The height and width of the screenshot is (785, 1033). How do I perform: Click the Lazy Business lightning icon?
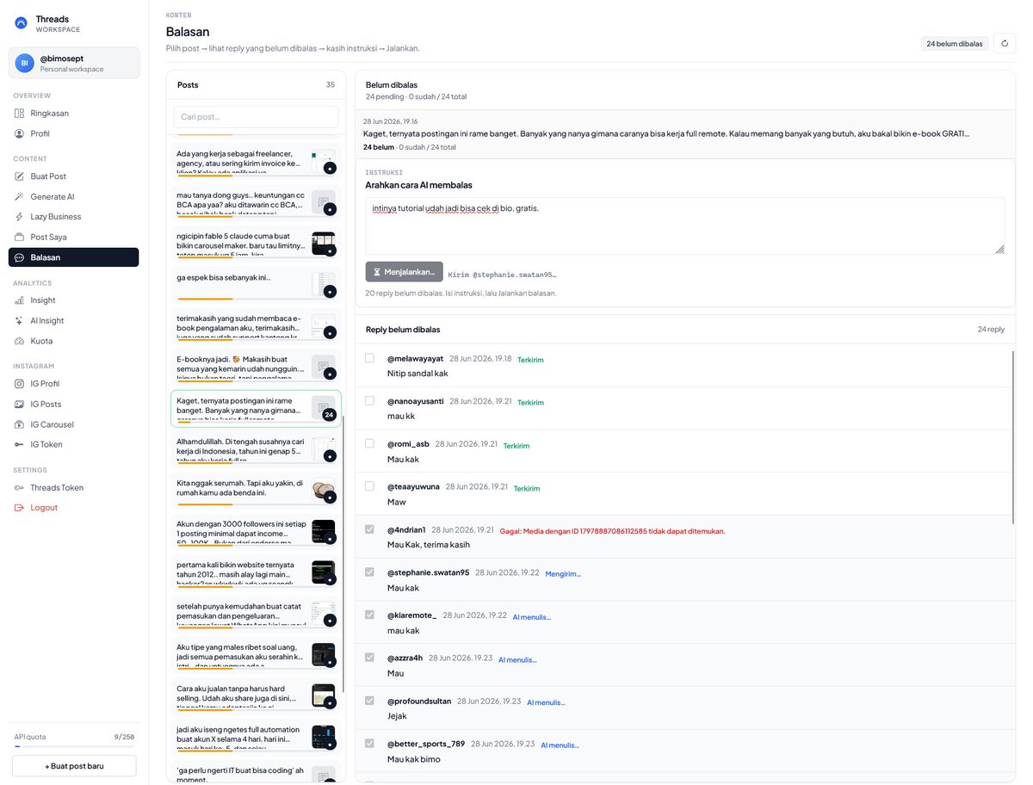(19, 217)
